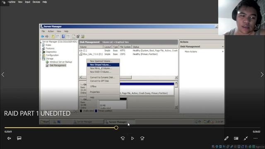Select Disk Management tree item
The image size is (265, 149).
pyautogui.click(x=58, y=65)
